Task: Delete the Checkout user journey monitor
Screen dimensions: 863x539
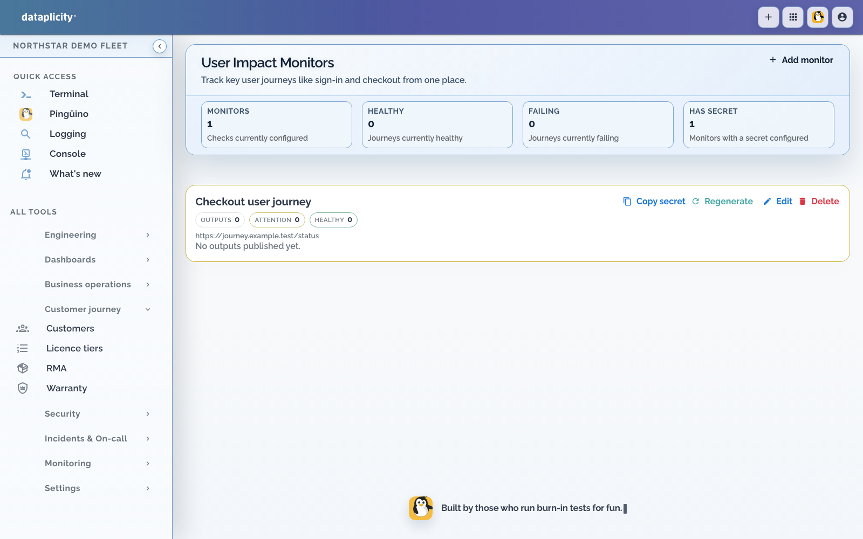Action: (x=819, y=201)
